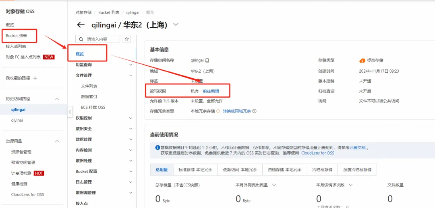Click the 未设置，全部允许 TLS value
This screenshot has height=208, width=435.
207,101
